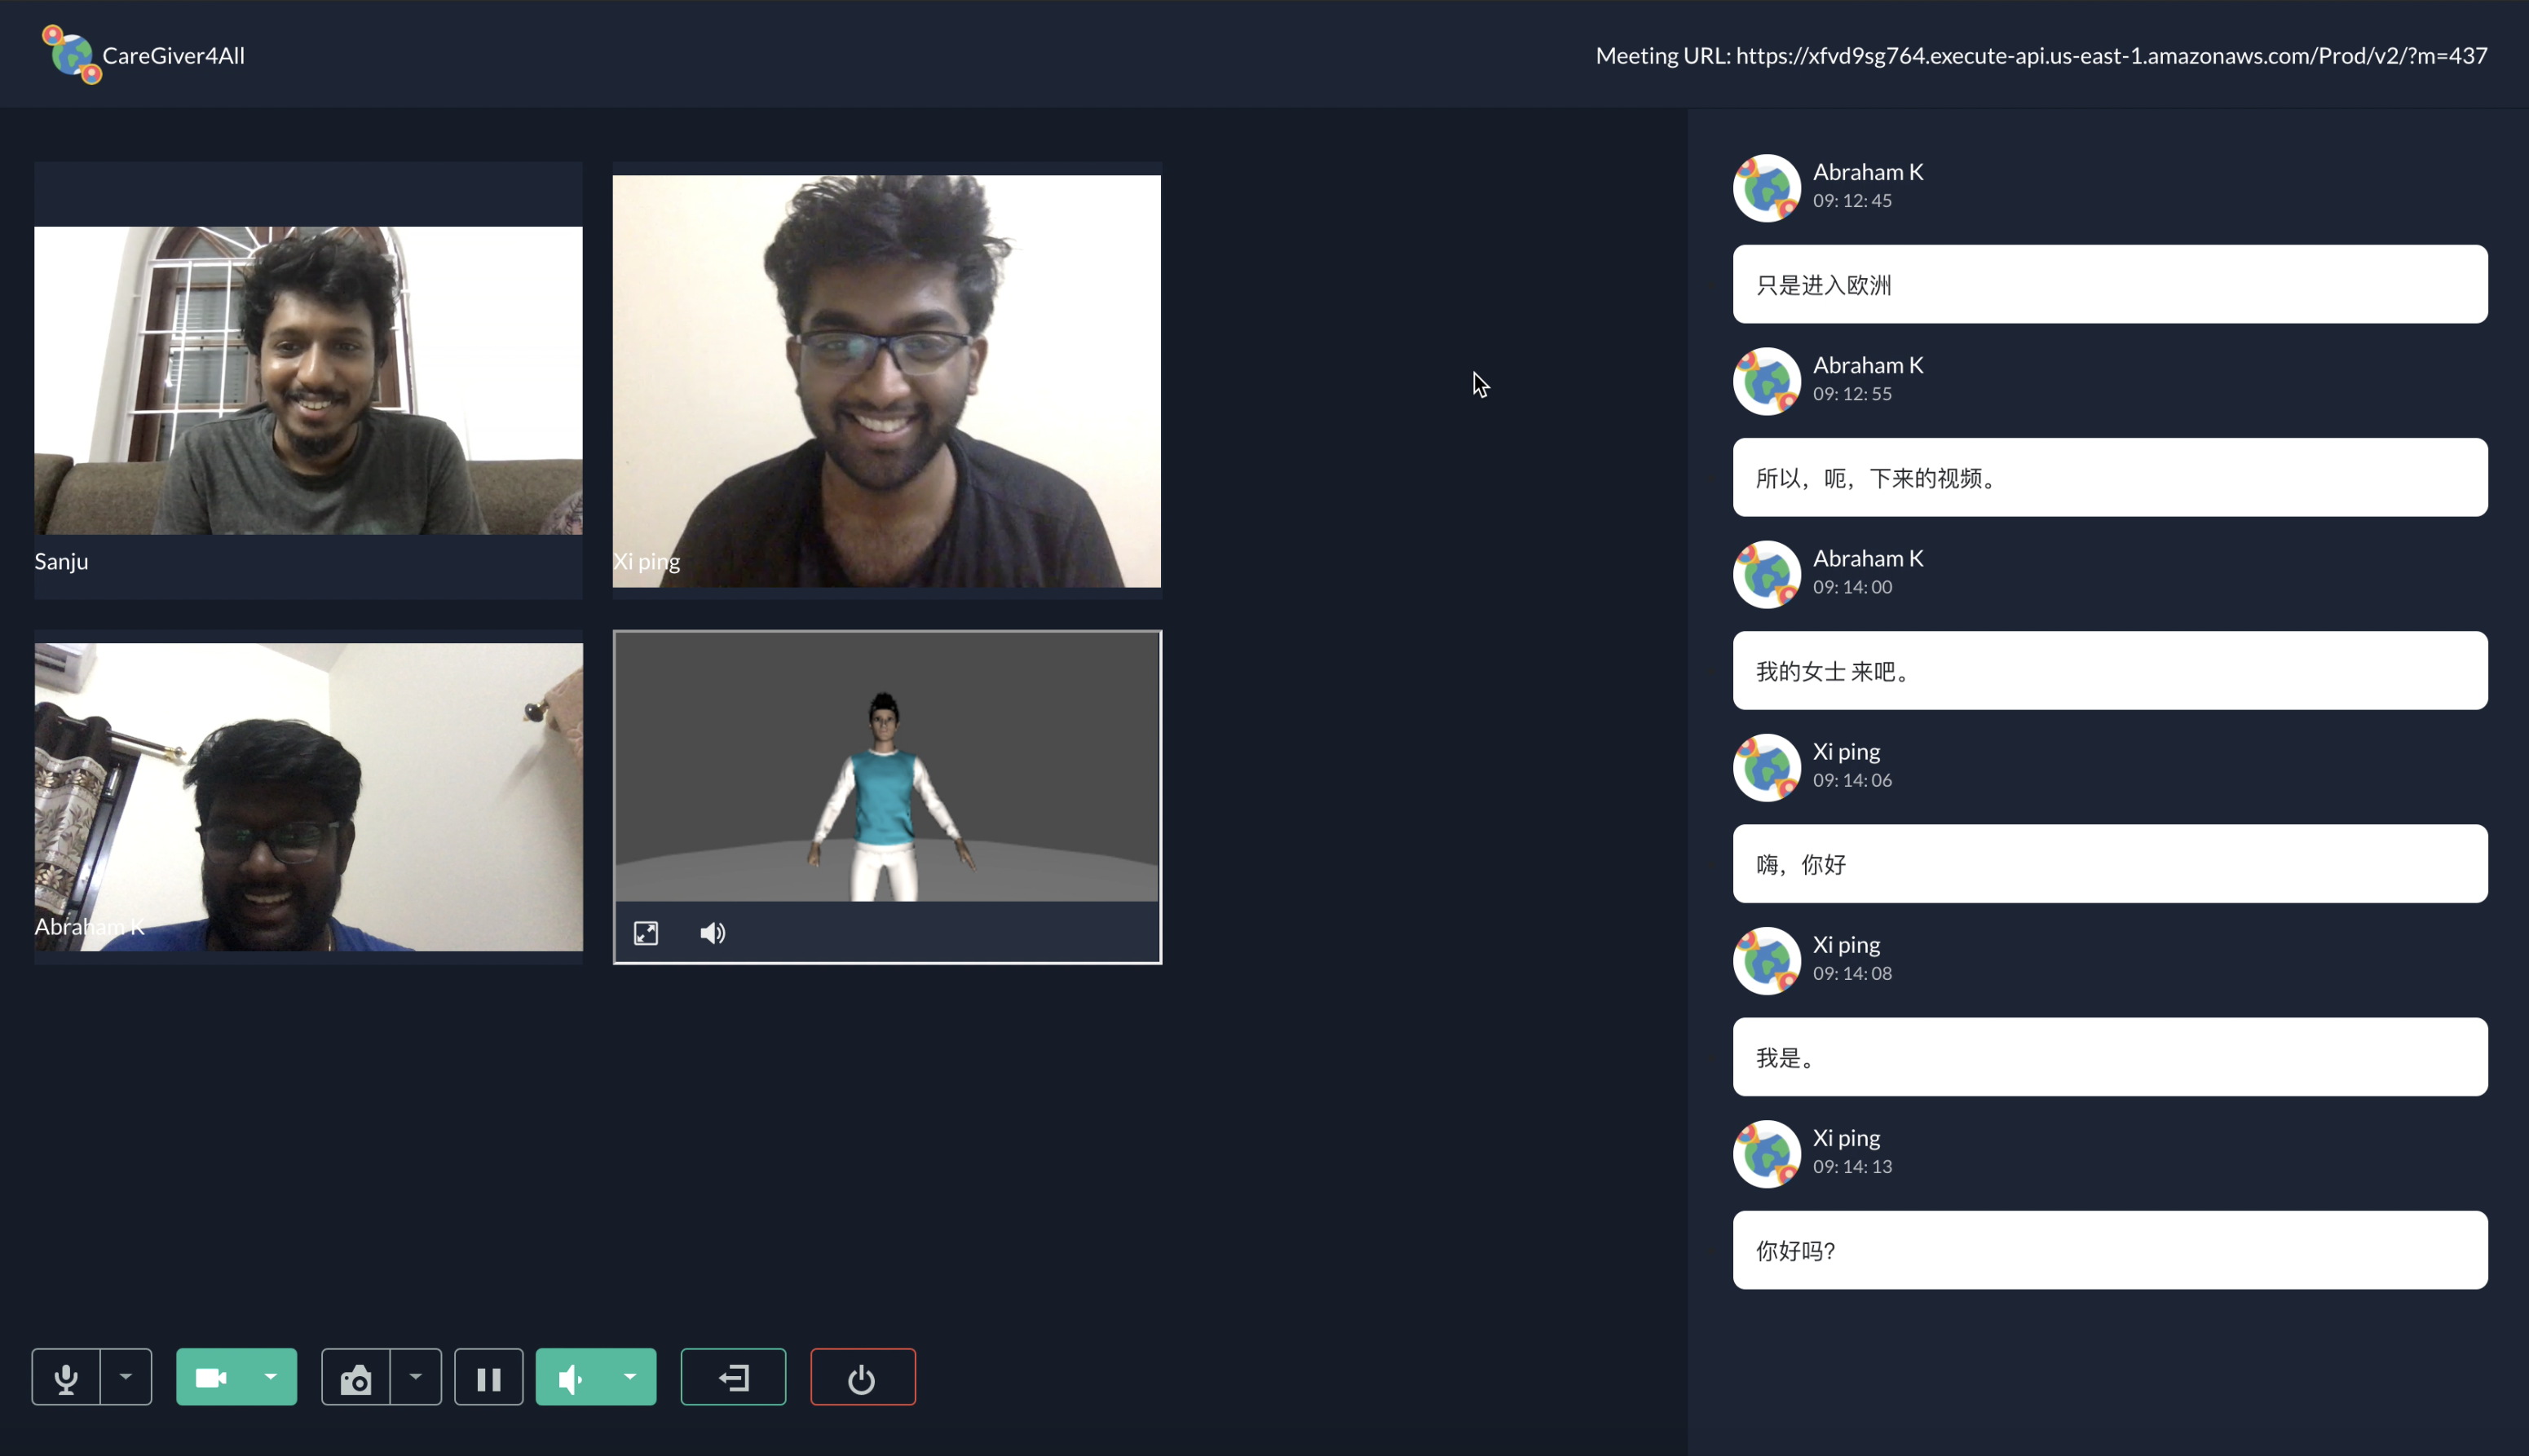Viewport: 2529px width, 1456px height.
Task: Expand the snapshot camera options dropdown
Action: [x=416, y=1377]
